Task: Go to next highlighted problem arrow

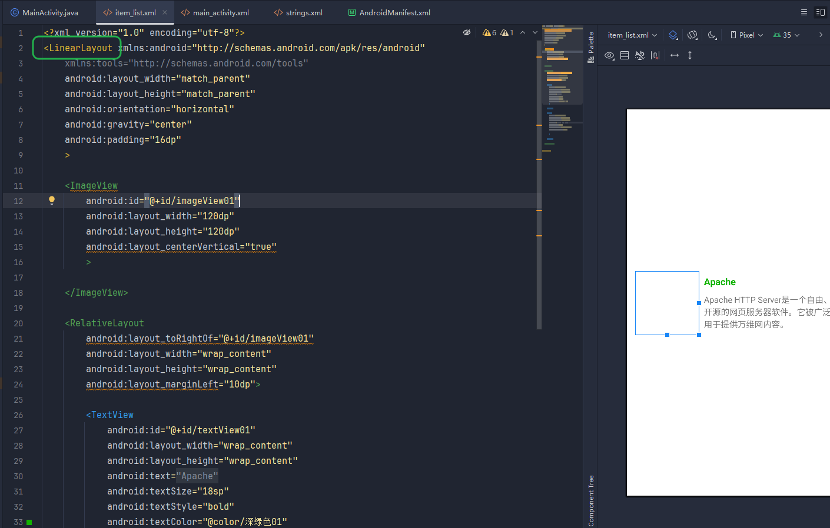Action: (535, 32)
